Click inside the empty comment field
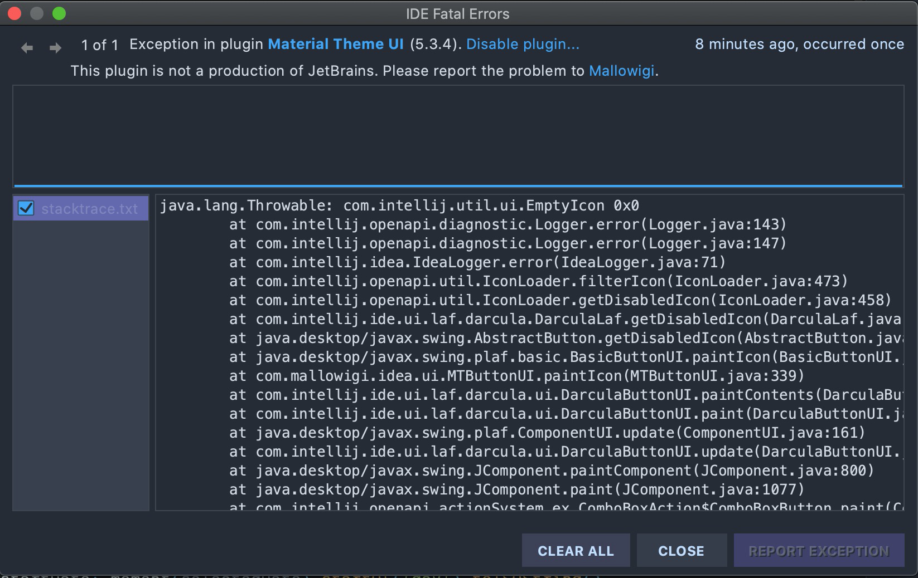This screenshot has height=578, width=918. click(457, 134)
